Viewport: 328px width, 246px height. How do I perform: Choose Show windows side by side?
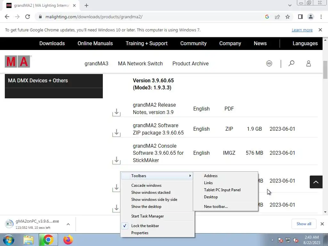tap(158, 200)
